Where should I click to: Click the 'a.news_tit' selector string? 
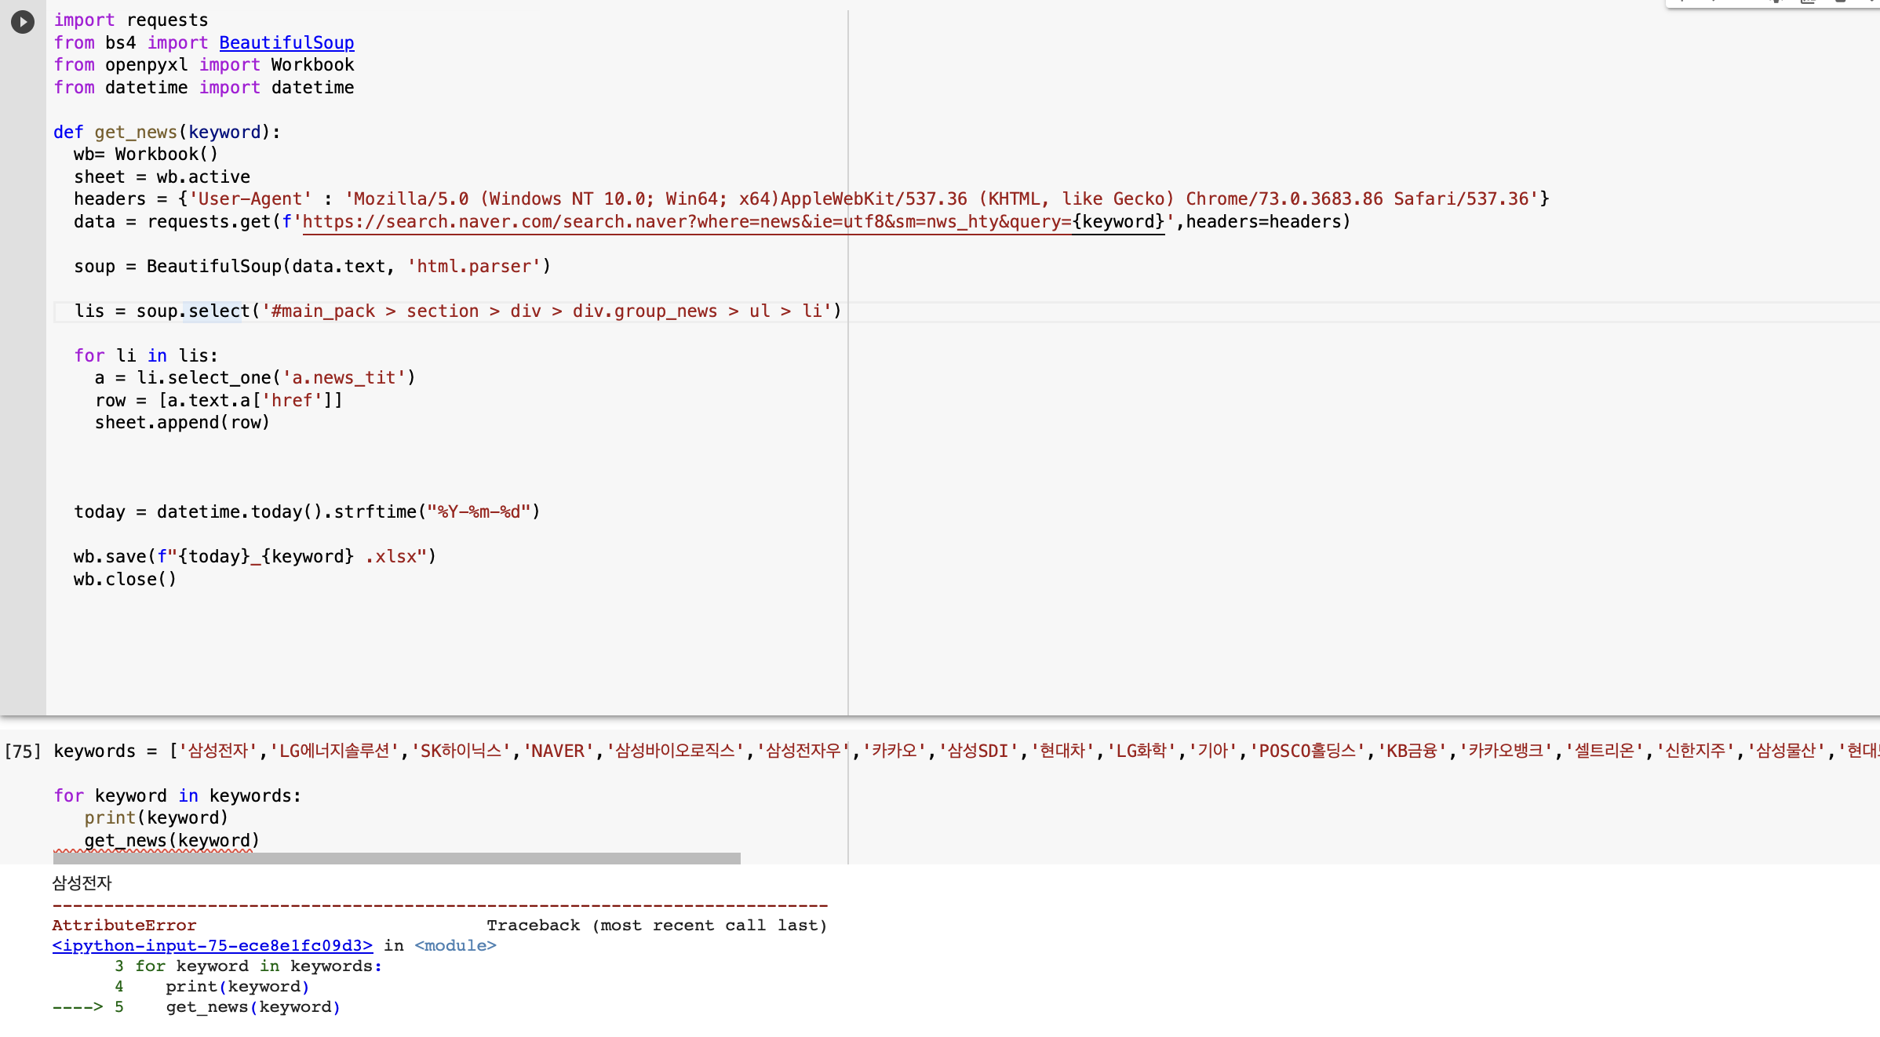point(344,378)
